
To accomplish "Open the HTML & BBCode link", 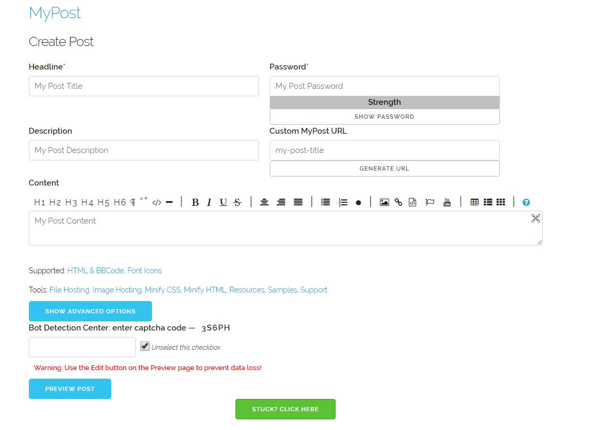I will pyautogui.click(x=95, y=271).
